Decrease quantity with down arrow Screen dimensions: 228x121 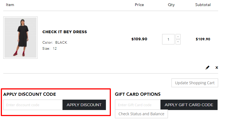coord(178,42)
